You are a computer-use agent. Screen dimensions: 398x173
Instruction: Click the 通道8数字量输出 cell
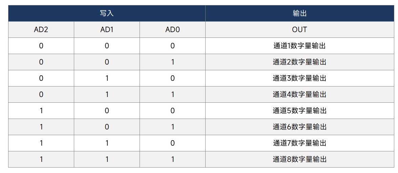click(299, 159)
